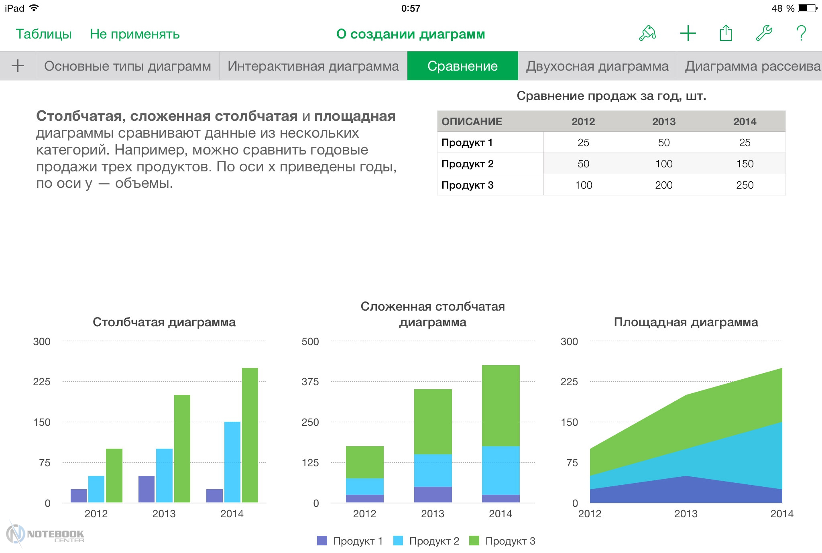Viewport: 822px width, 553px height.
Task: Tap document title О создании диаграмм
Action: 411,34
